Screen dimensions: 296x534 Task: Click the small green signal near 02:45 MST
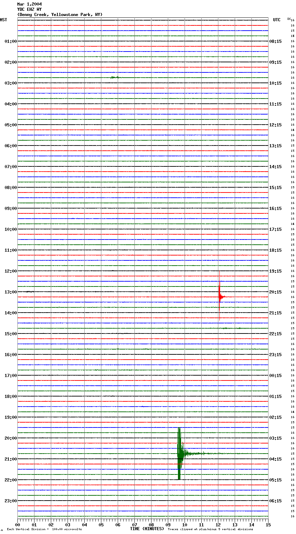tap(116, 77)
